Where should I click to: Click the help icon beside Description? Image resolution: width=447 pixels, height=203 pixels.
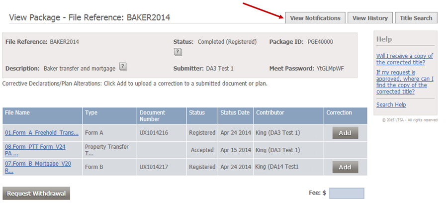123,67
